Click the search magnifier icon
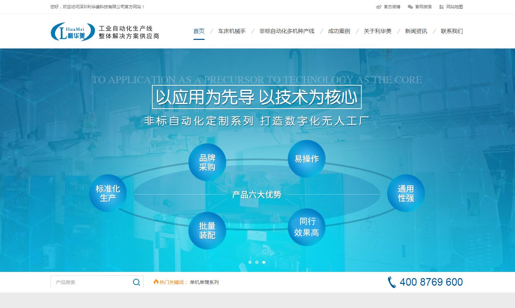The height and width of the screenshot is (308, 515). [x=136, y=282]
